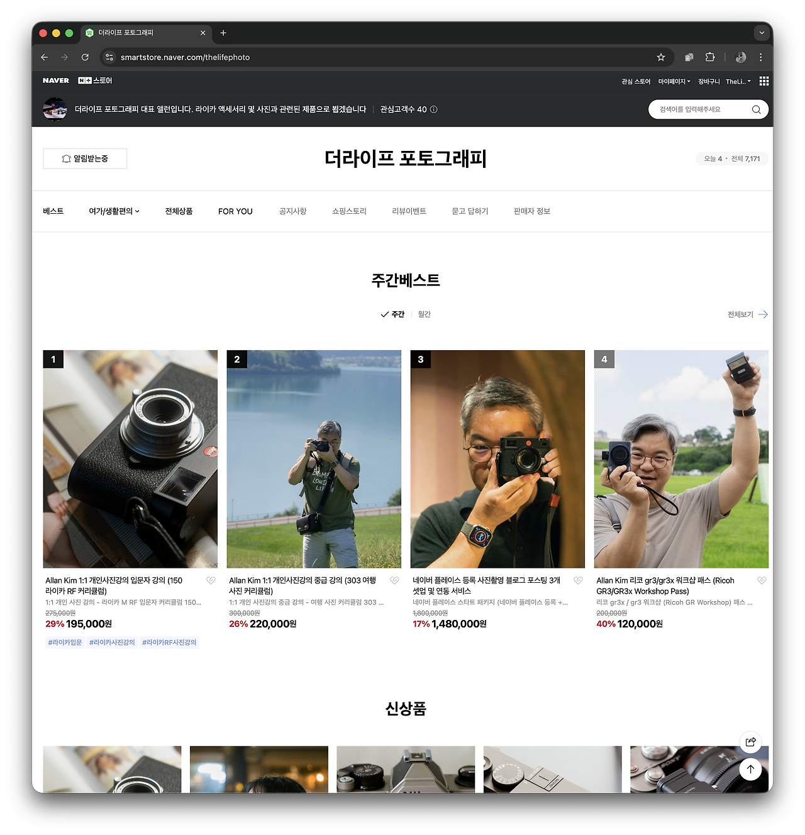Viewport: 805px width, 835px height.
Task: Click 전체보기 to view all bestsellers
Action: (x=748, y=314)
